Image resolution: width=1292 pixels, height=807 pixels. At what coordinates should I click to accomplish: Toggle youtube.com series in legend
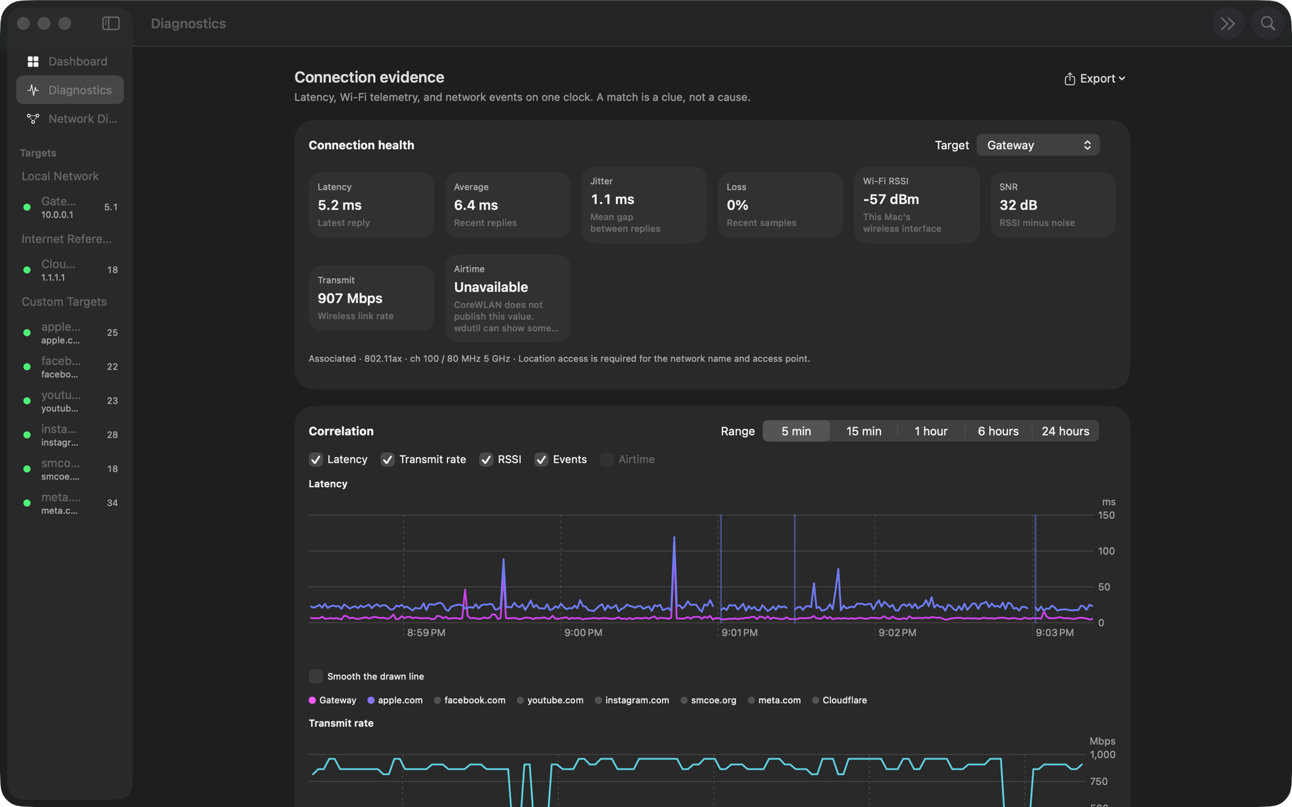pos(550,700)
